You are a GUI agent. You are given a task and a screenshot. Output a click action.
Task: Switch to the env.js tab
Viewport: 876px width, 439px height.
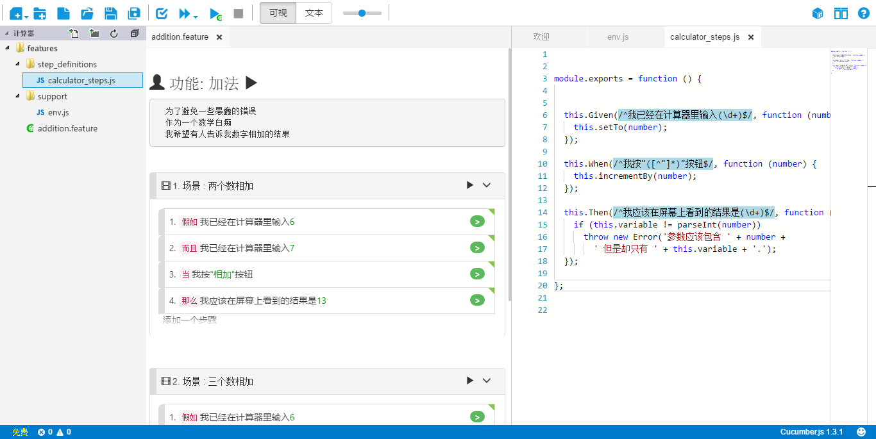pos(618,37)
